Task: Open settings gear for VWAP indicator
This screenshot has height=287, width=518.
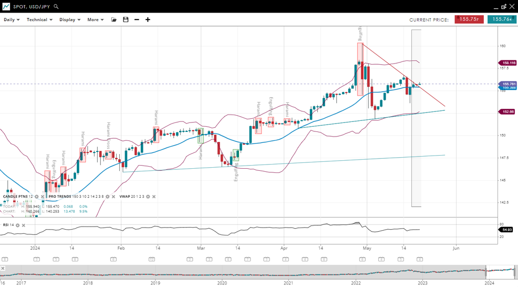Action: pyautogui.click(x=148, y=197)
